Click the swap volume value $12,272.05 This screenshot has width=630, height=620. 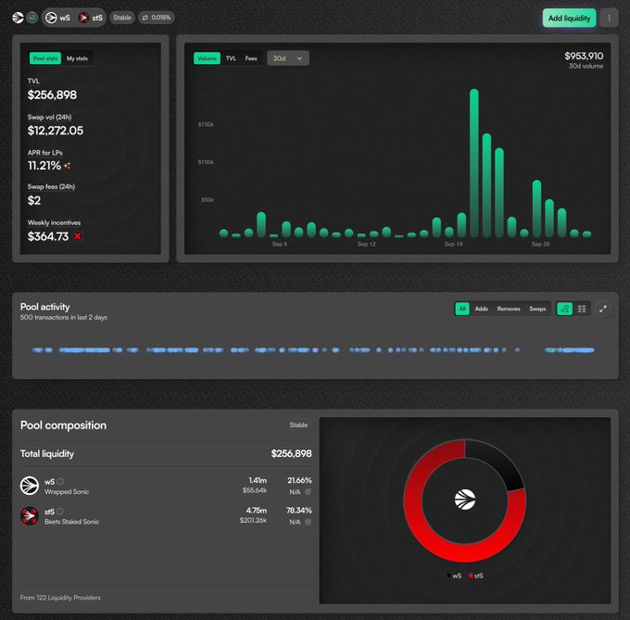(x=56, y=130)
